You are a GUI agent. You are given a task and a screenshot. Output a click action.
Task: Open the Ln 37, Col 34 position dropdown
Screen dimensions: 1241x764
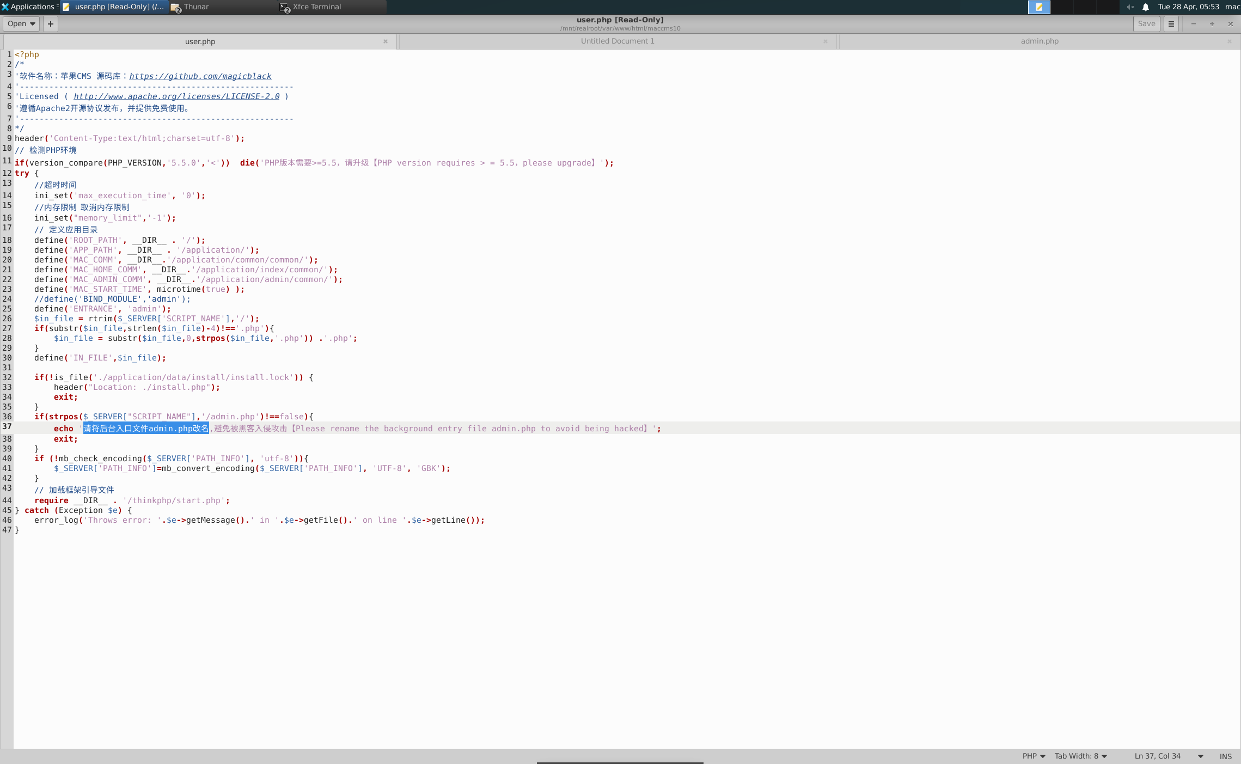1169,756
